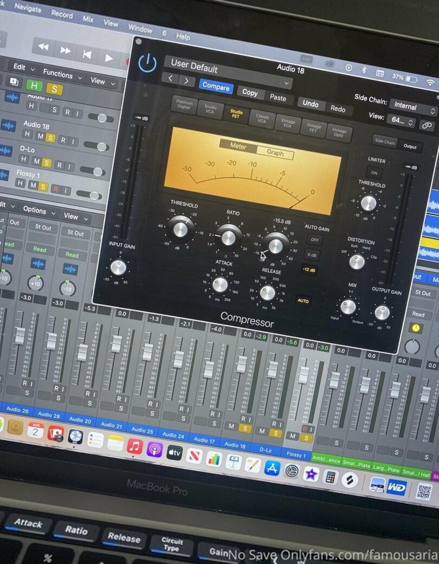Open the Window menu in menu bar
The image size is (439, 564).
pyautogui.click(x=140, y=28)
